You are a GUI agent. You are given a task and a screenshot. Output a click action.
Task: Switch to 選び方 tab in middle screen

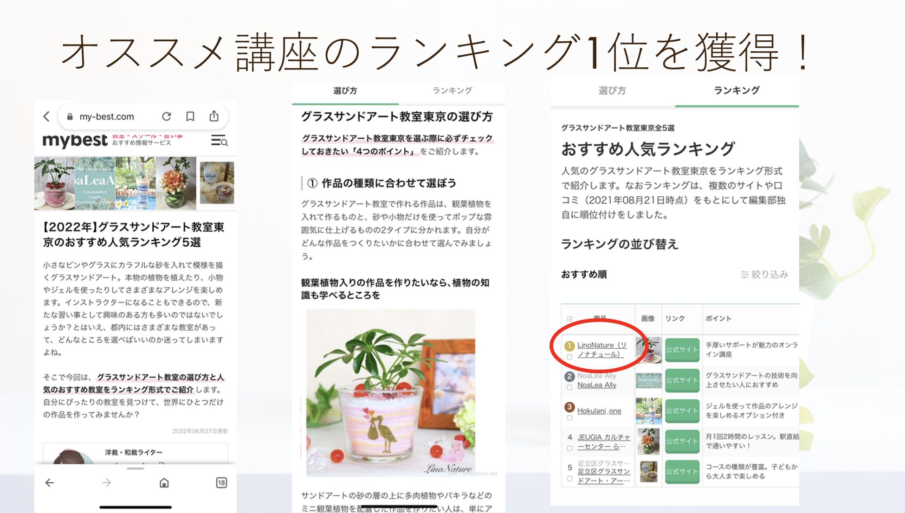pyautogui.click(x=345, y=91)
